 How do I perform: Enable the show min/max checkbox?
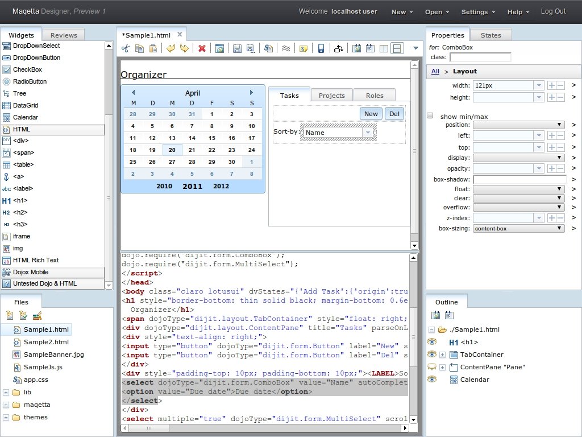pyautogui.click(x=430, y=116)
